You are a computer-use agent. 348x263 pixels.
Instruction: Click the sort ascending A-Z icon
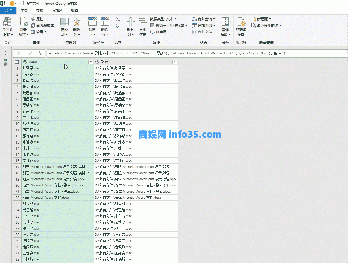(118, 19)
